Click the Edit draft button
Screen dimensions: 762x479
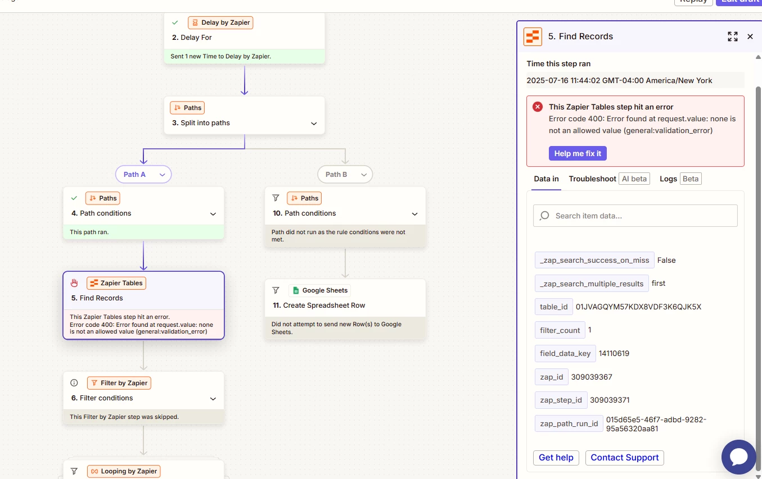pos(740,2)
